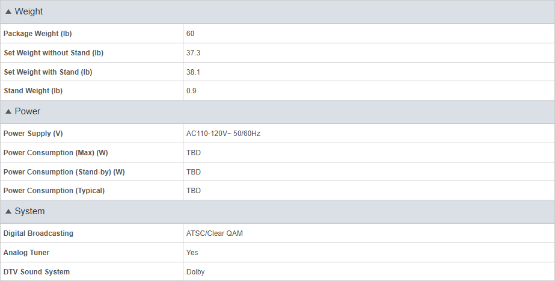
Task: Click the 38.1 weight value
Action: click(193, 72)
